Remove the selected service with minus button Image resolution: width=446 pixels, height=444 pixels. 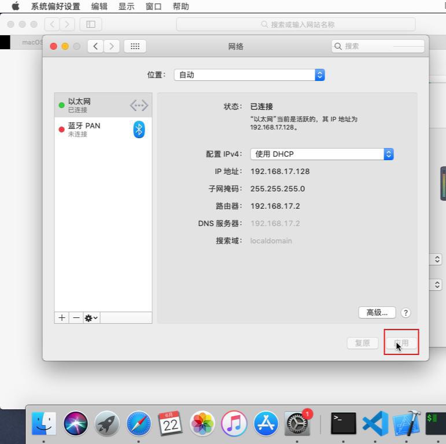point(76,317)
